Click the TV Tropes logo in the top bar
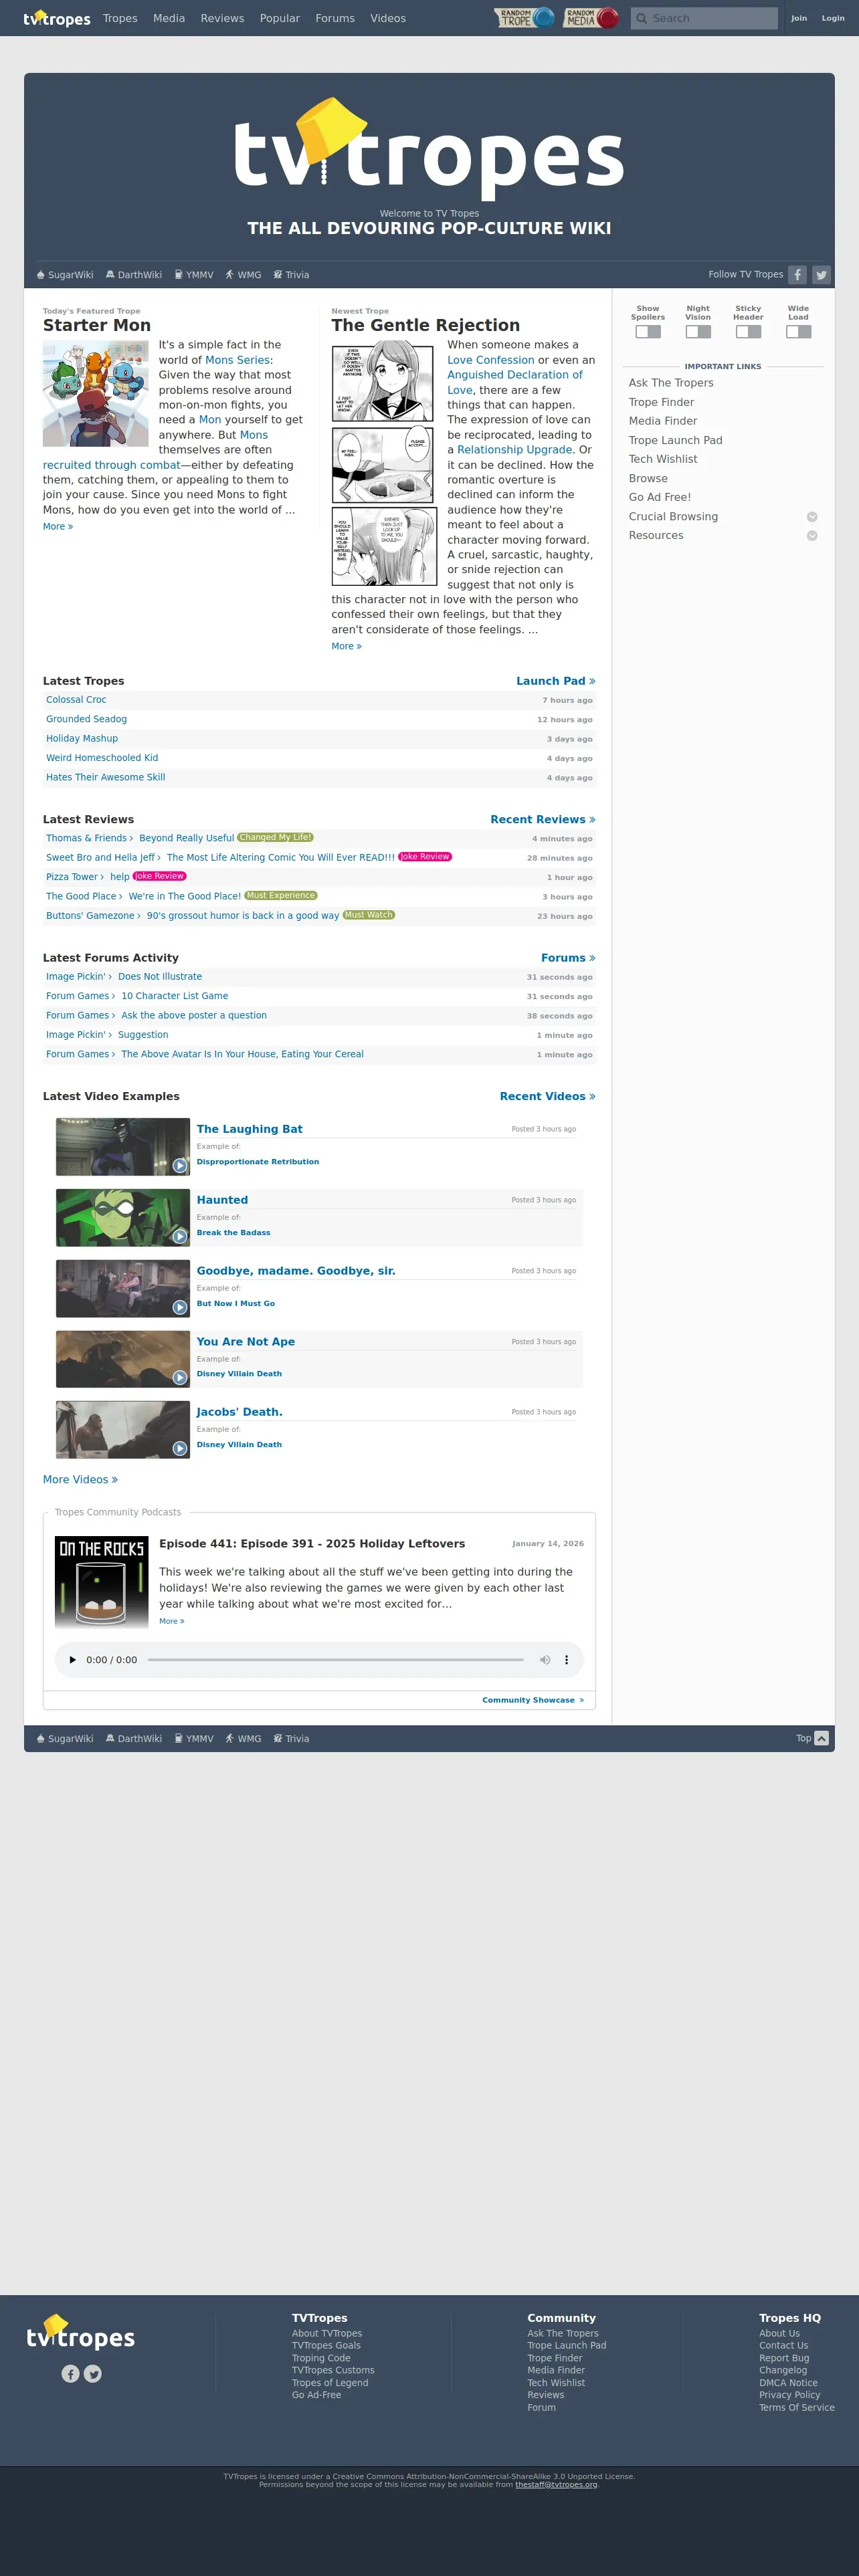 coord(57,18)
